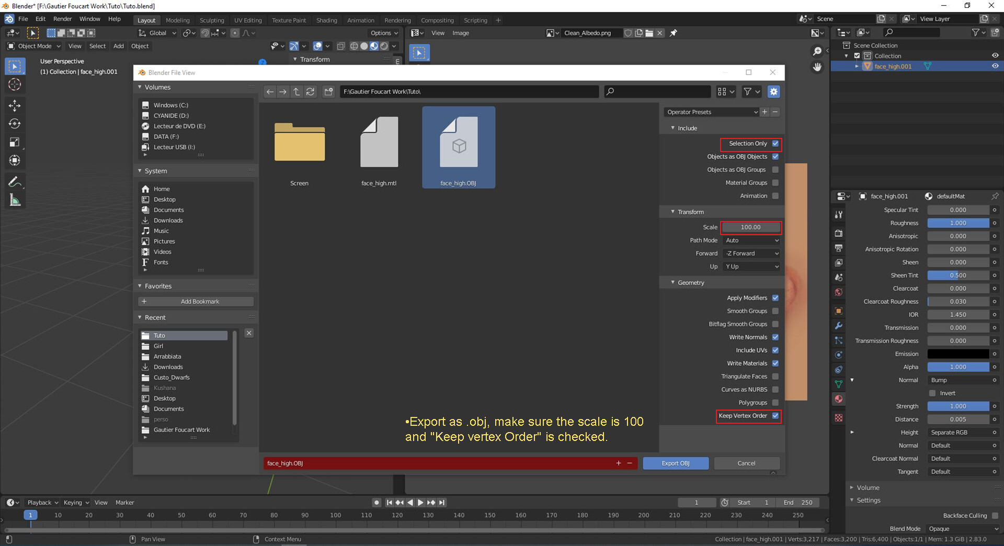Screen dimensions: 1004x546
Task: Open the Modifier properties wrench tab
Action: pyautogui.click(x=839, y=326)
